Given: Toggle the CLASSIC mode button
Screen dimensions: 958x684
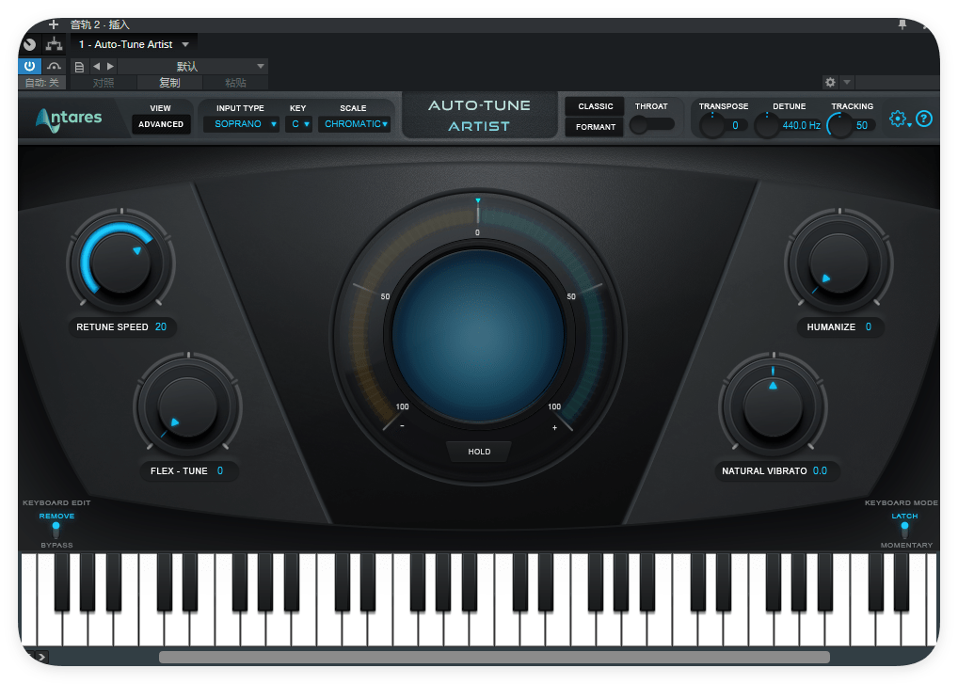Looking at the screenshot, I should (595, 106).
